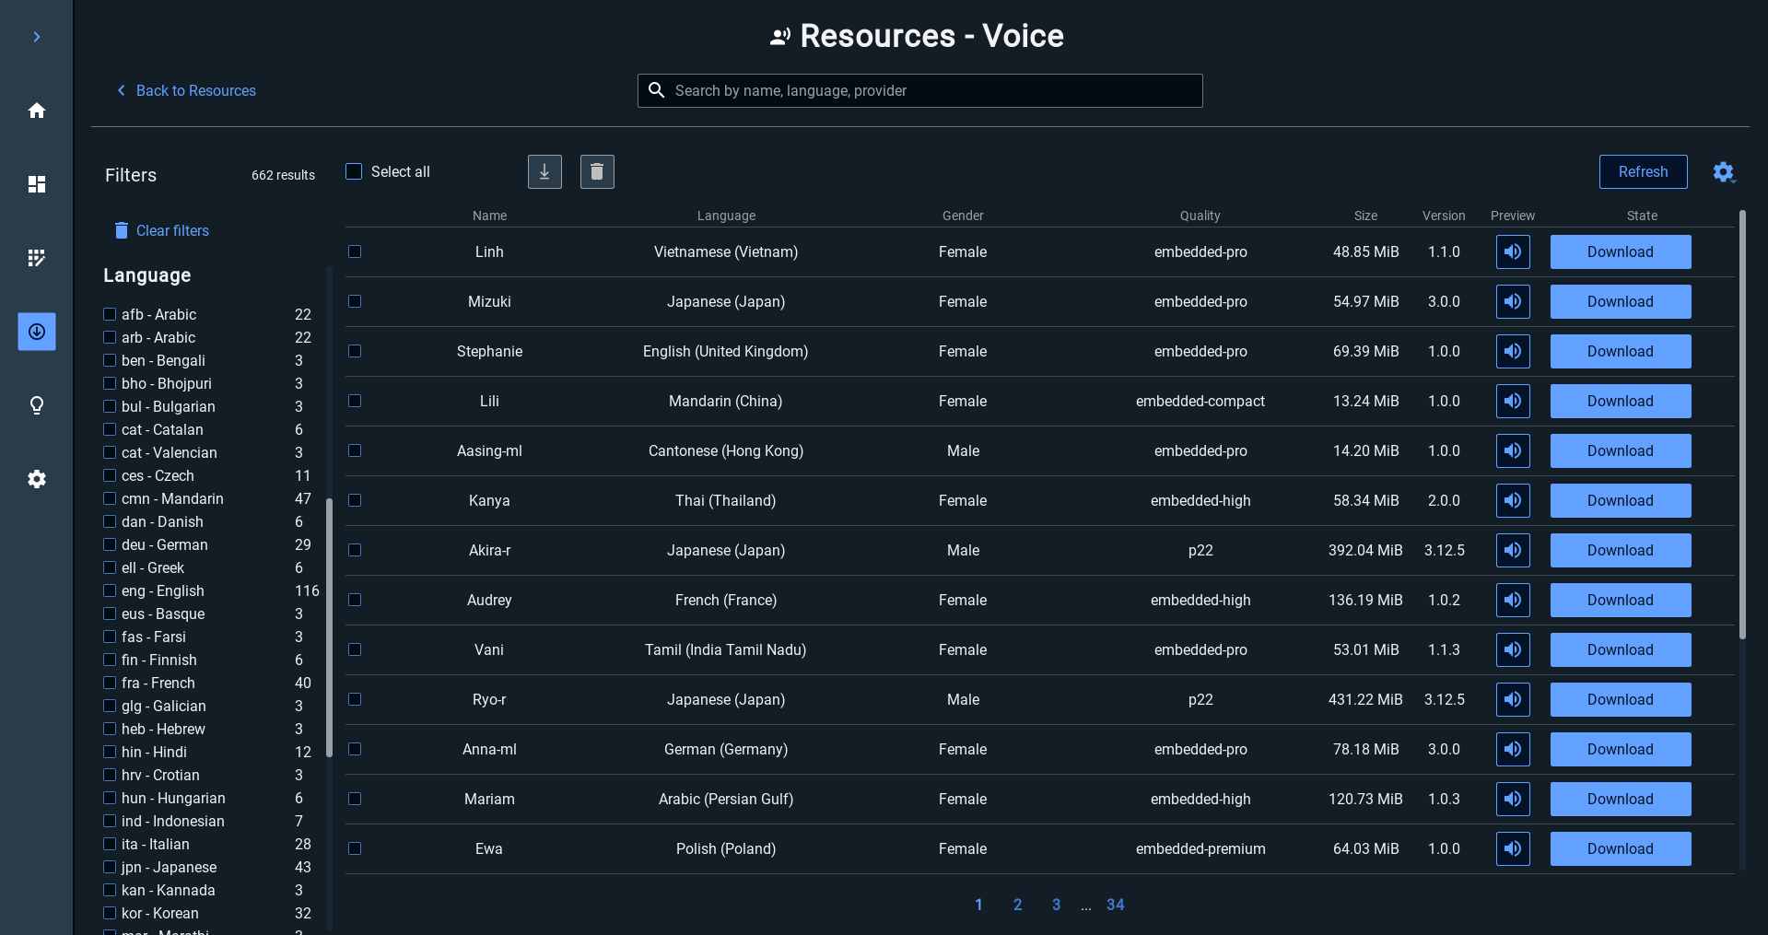Click the voice search input field

pyautogui.click(x=919, y=90)
